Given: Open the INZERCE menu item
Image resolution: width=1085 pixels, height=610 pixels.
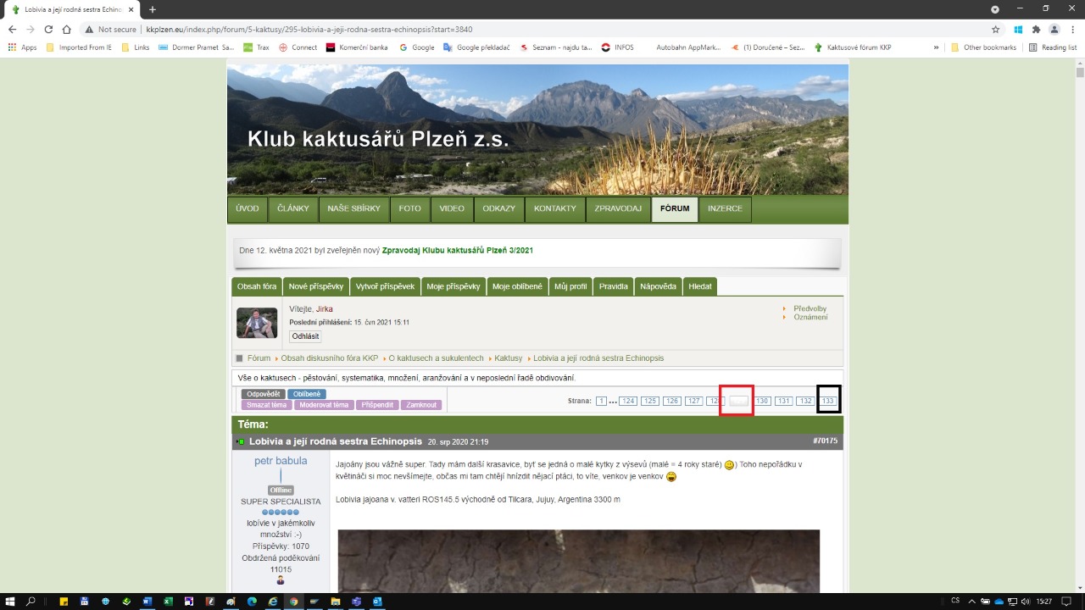Looking at the screenshot, I should (725, 208).
